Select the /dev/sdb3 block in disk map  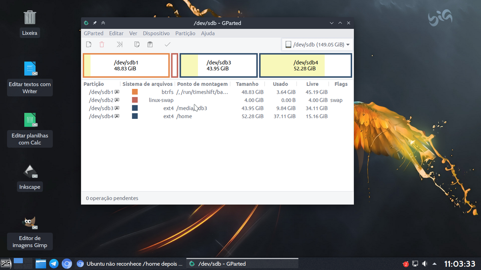coord(219,66)
